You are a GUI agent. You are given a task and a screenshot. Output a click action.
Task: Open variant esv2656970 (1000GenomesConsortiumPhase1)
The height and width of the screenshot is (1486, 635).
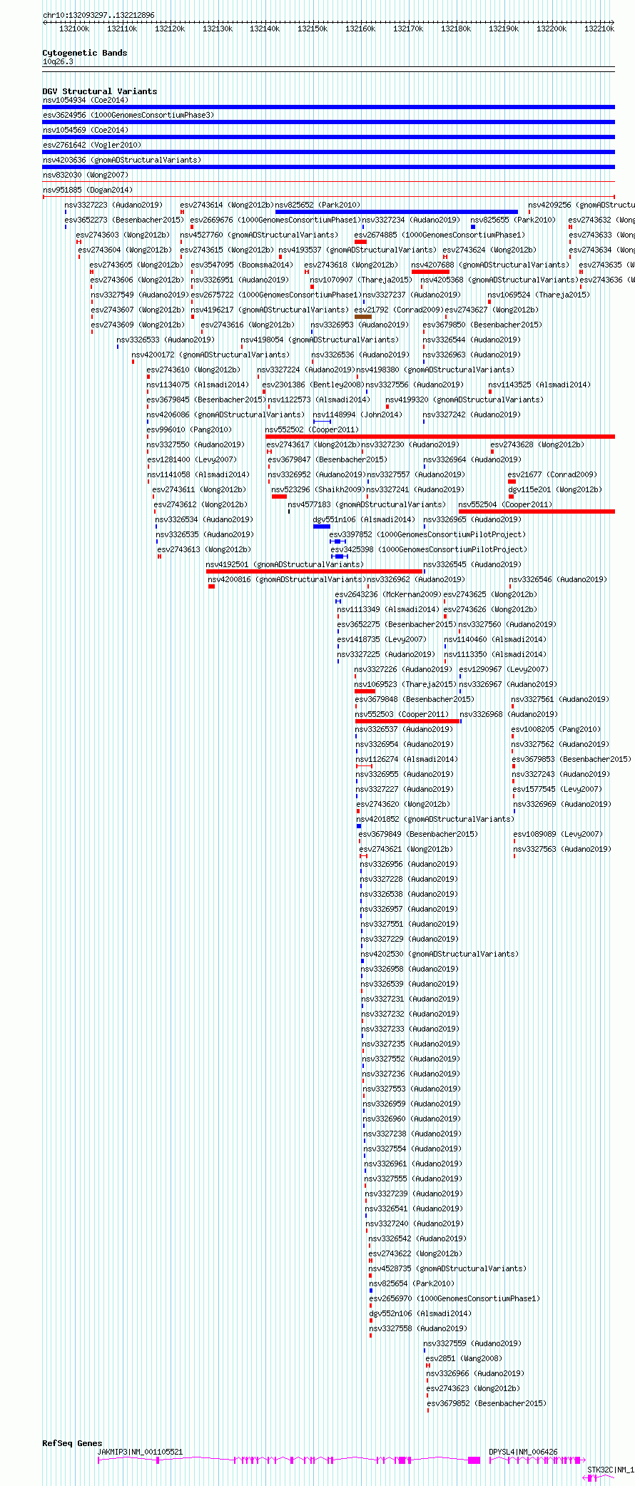(x=454, y=1298)
